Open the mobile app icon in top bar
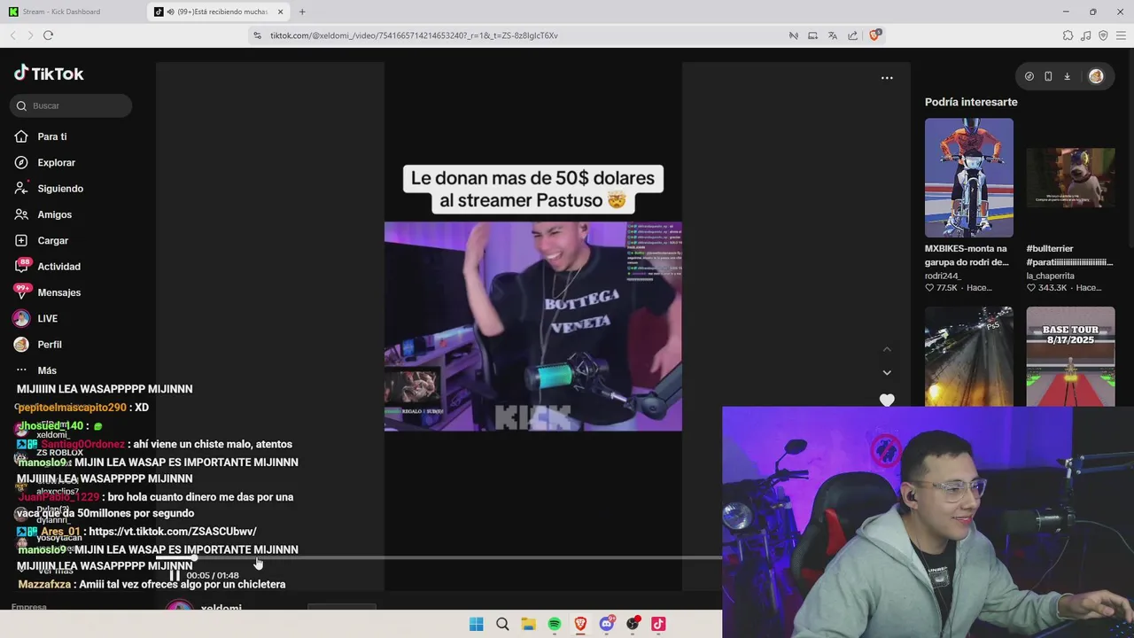Screen dimensions: 1134x638 (x=1048, y=76)
